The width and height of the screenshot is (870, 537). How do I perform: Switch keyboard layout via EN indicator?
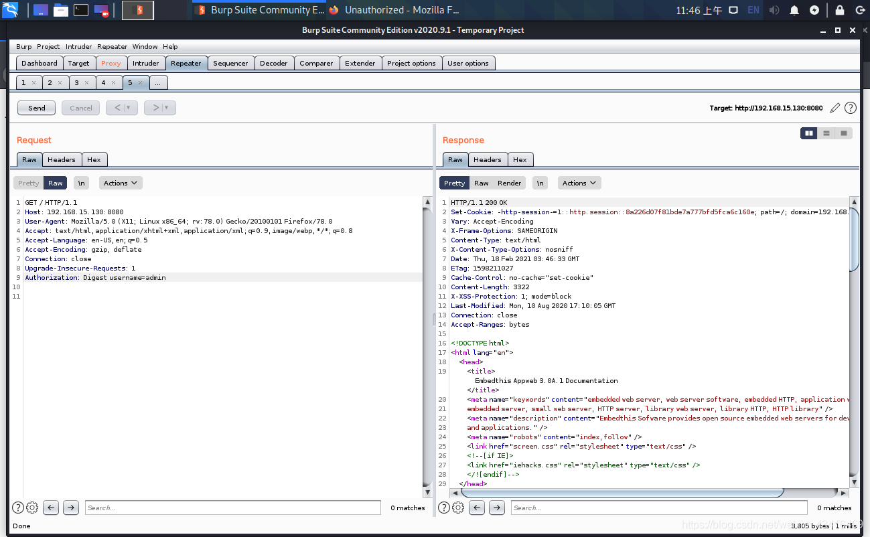coord(753,10)
